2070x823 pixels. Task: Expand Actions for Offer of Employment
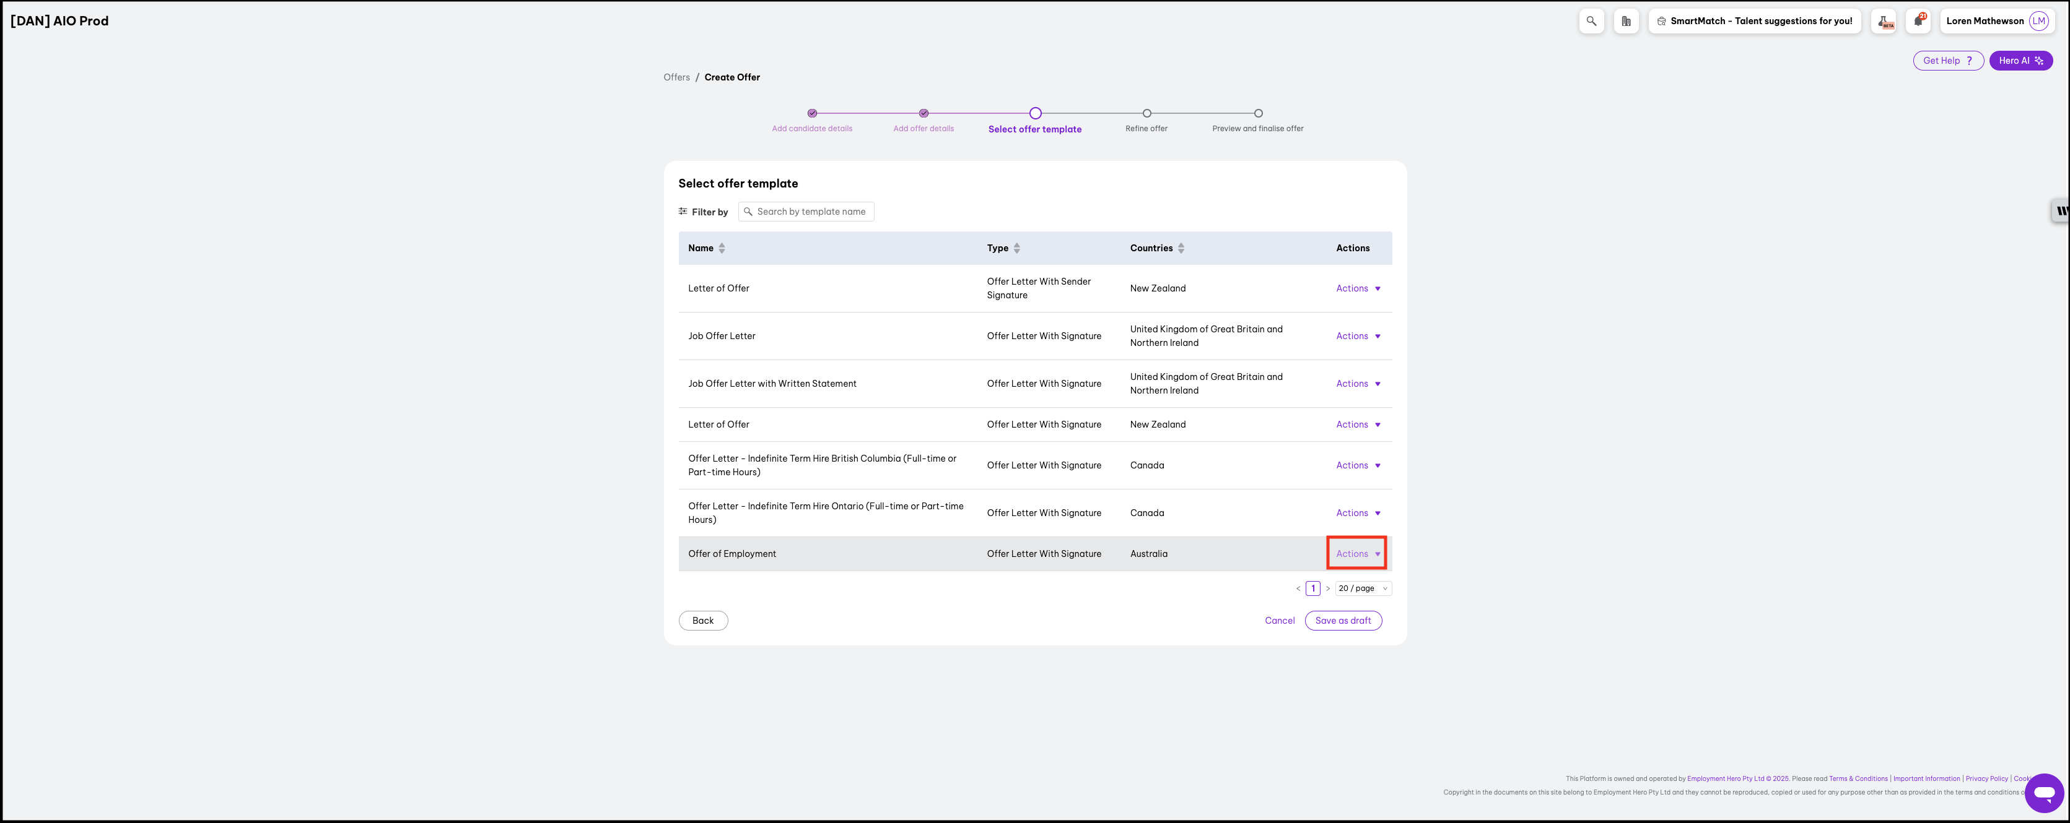[x=1357, y=554]
